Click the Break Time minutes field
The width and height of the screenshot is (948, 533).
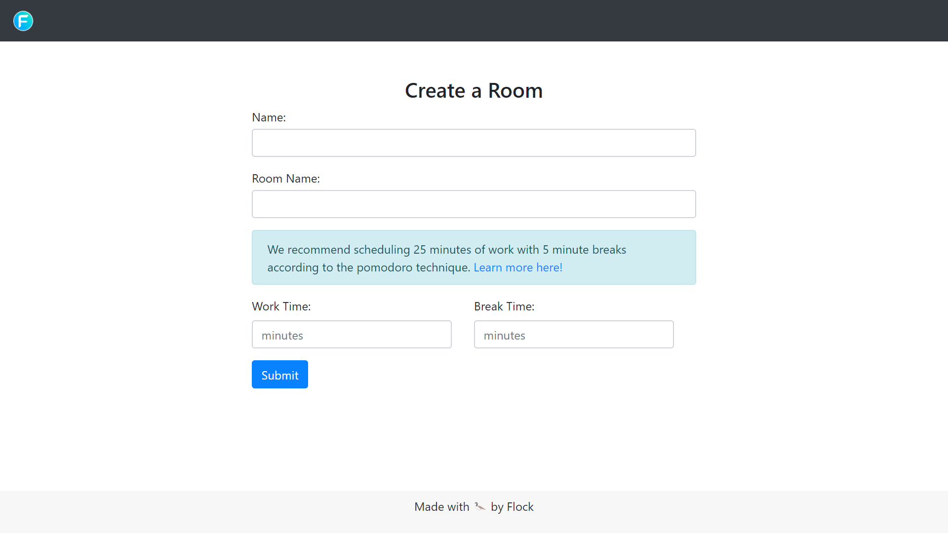574,335
